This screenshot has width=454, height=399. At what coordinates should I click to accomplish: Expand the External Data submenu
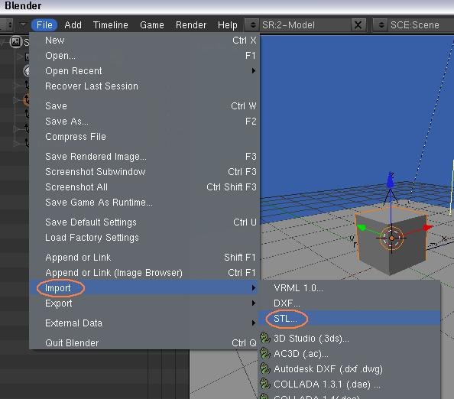point(144,323)
